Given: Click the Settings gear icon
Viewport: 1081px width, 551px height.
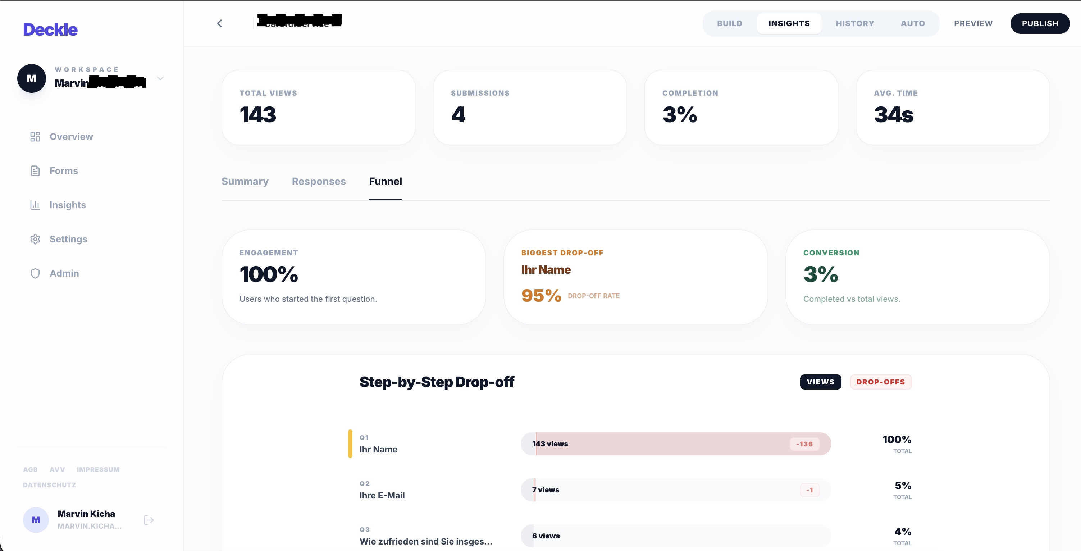Looking at the screenshot, I should tap(35, 239).
